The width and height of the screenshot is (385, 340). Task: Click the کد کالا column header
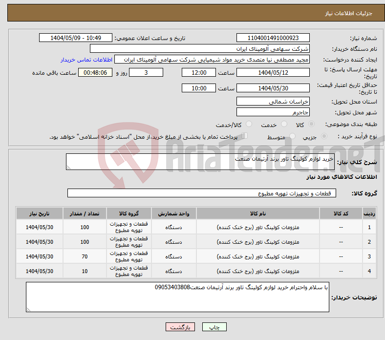point(341,213)
